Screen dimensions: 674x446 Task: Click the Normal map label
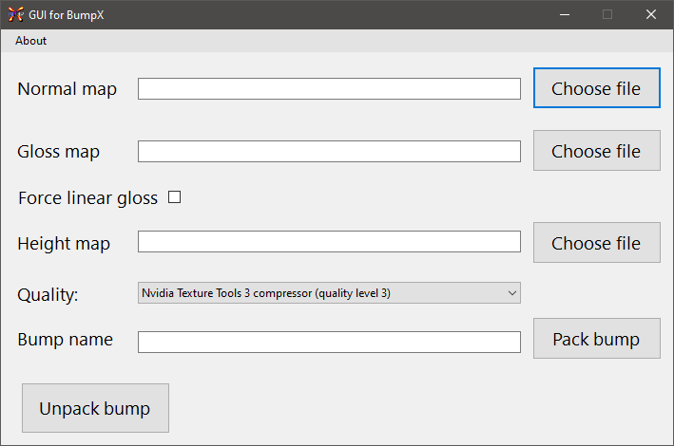(67, 89)
